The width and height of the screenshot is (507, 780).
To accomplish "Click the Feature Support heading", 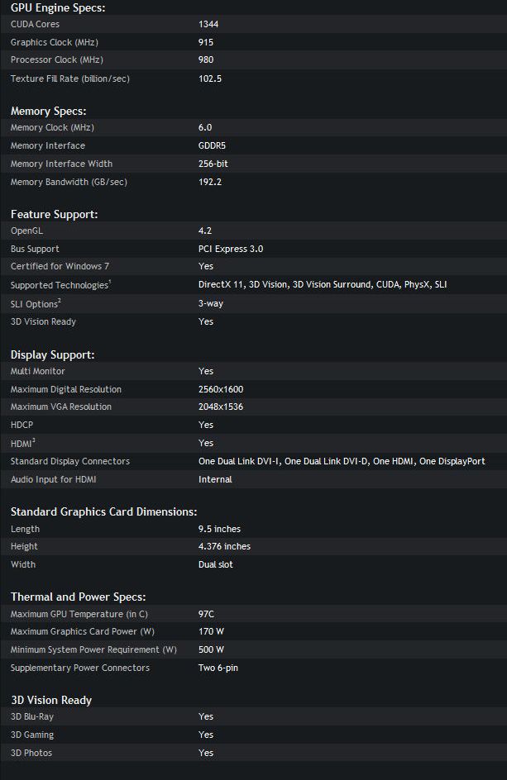I will point(55,214).
